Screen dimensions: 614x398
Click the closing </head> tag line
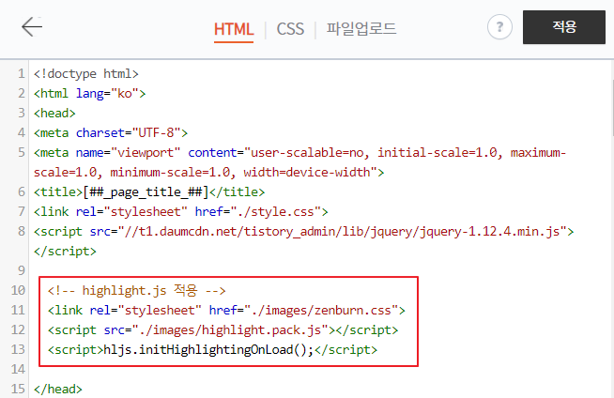tap(58, 389)
